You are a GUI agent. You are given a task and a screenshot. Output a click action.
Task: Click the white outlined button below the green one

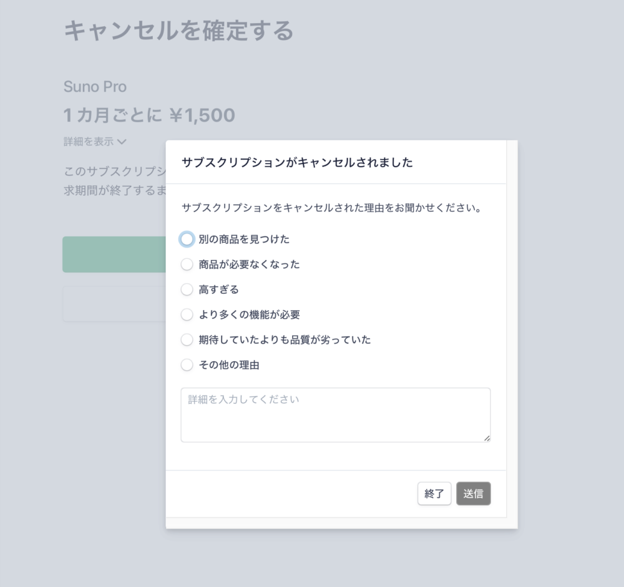[114, 304]
